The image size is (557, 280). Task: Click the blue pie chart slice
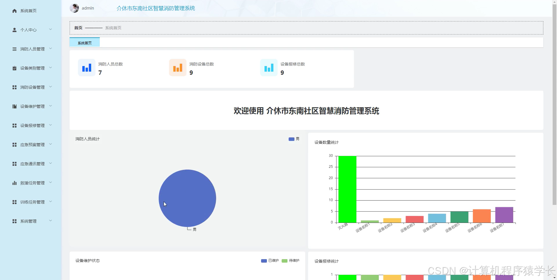point(187,198)
